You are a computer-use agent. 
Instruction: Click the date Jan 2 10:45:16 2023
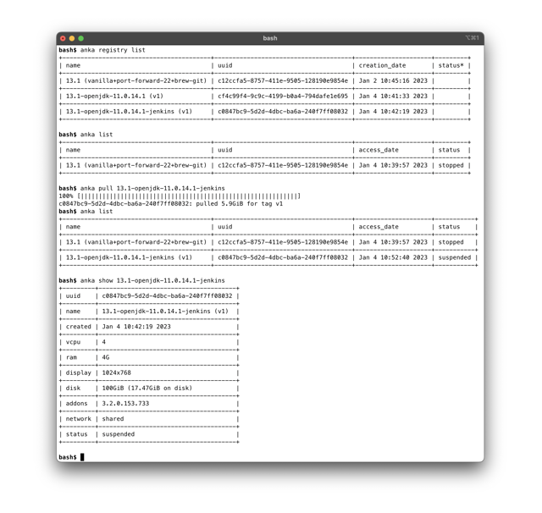click(393, 80)
